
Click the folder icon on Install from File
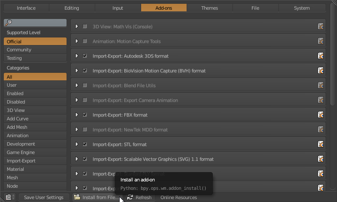[77, 197]
